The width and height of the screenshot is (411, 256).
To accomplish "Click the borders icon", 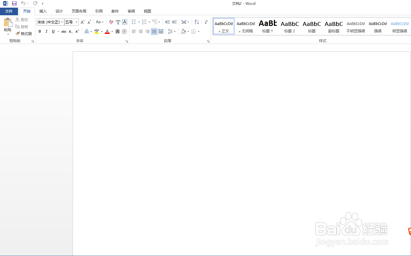I will [193, 31].
